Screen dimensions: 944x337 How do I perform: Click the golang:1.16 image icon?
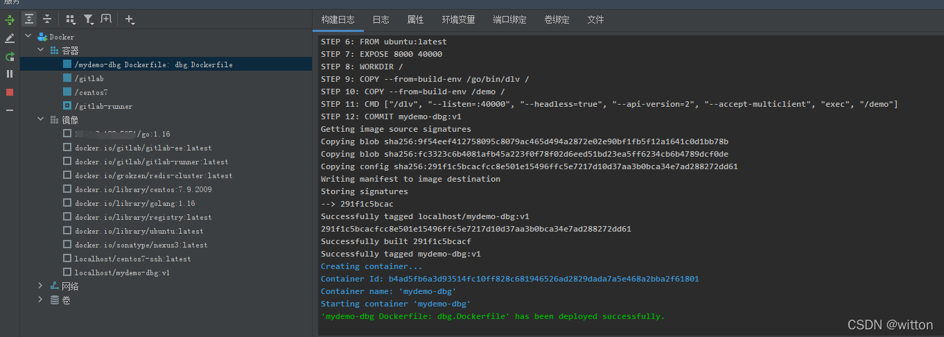tap(67, 203)
